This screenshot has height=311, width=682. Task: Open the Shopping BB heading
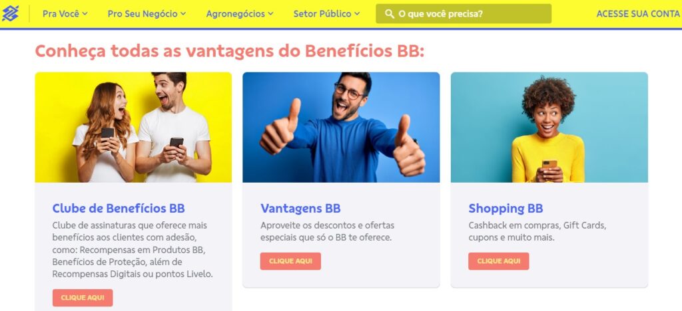[x=506, y=208]
